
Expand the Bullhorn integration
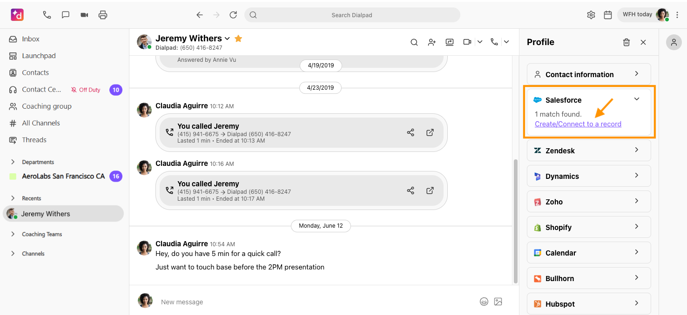coord(589,278)
